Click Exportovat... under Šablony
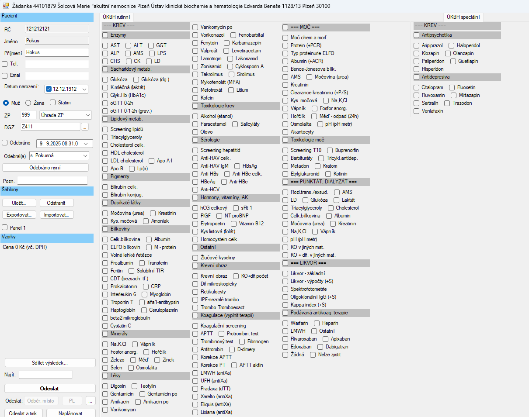The height and width of the screenshot is (417, 529). (19, 215)
